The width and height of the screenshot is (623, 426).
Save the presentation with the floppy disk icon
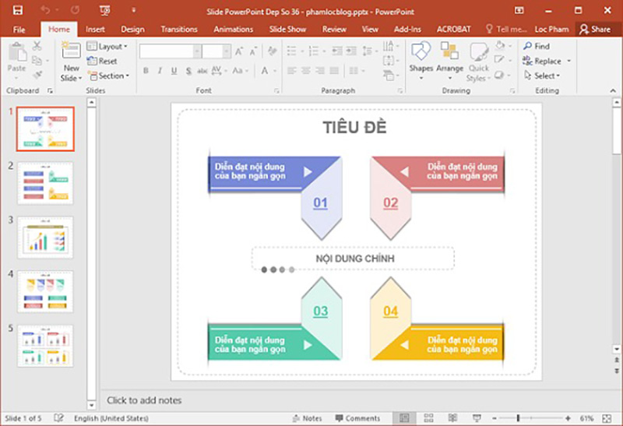[x=17, y=10]
